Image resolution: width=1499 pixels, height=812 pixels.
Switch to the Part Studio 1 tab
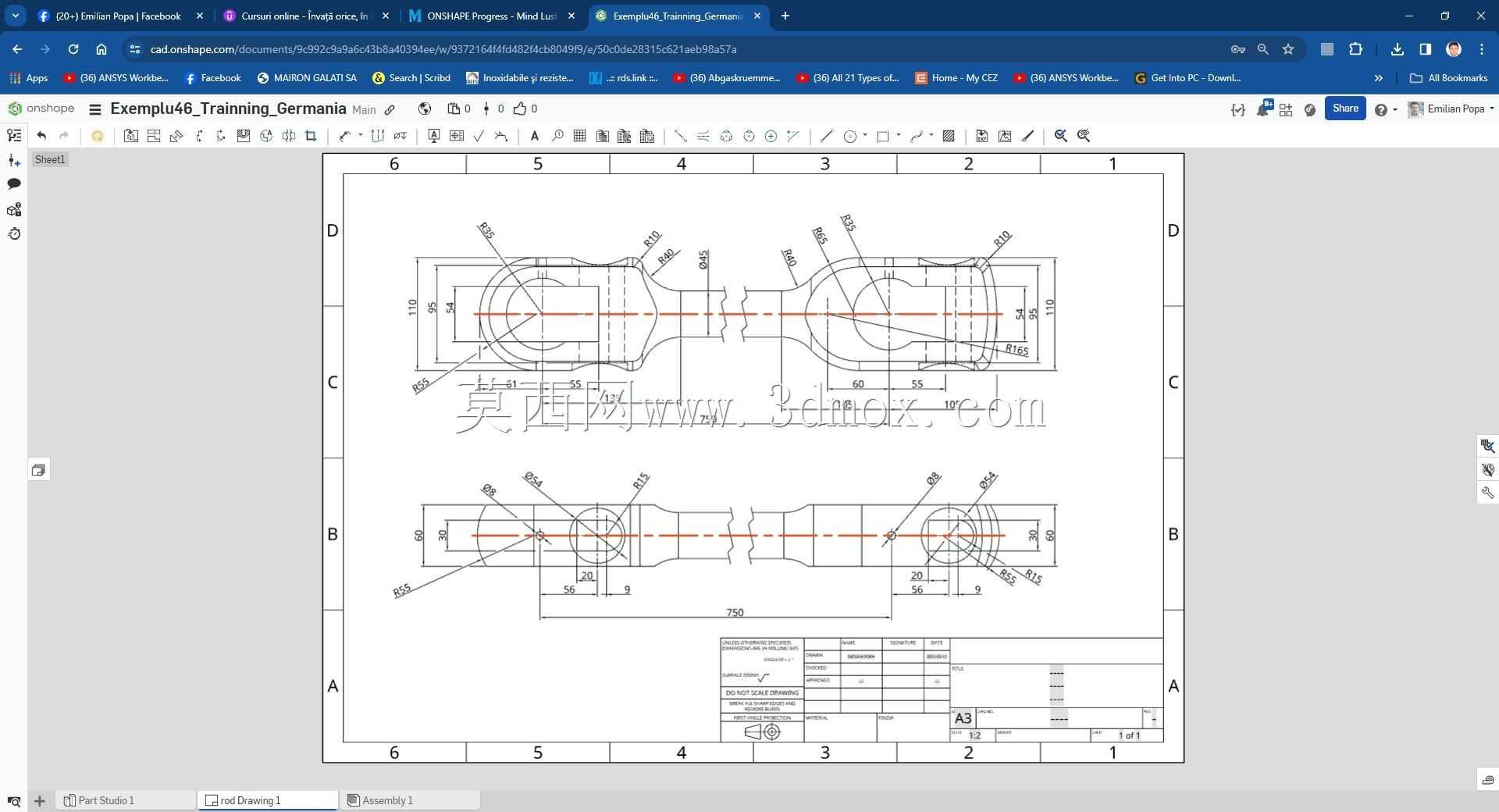pyautogui.click(x=126, y=800)
